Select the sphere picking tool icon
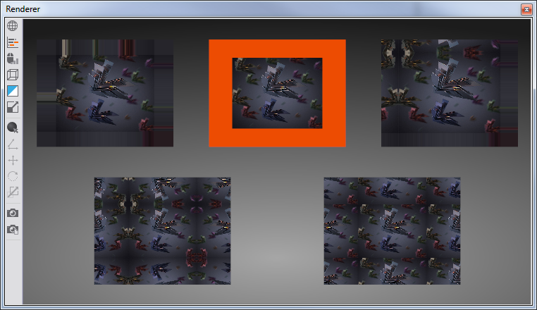Viewport: 537px width, 310px height. click(x=13, y=128)
